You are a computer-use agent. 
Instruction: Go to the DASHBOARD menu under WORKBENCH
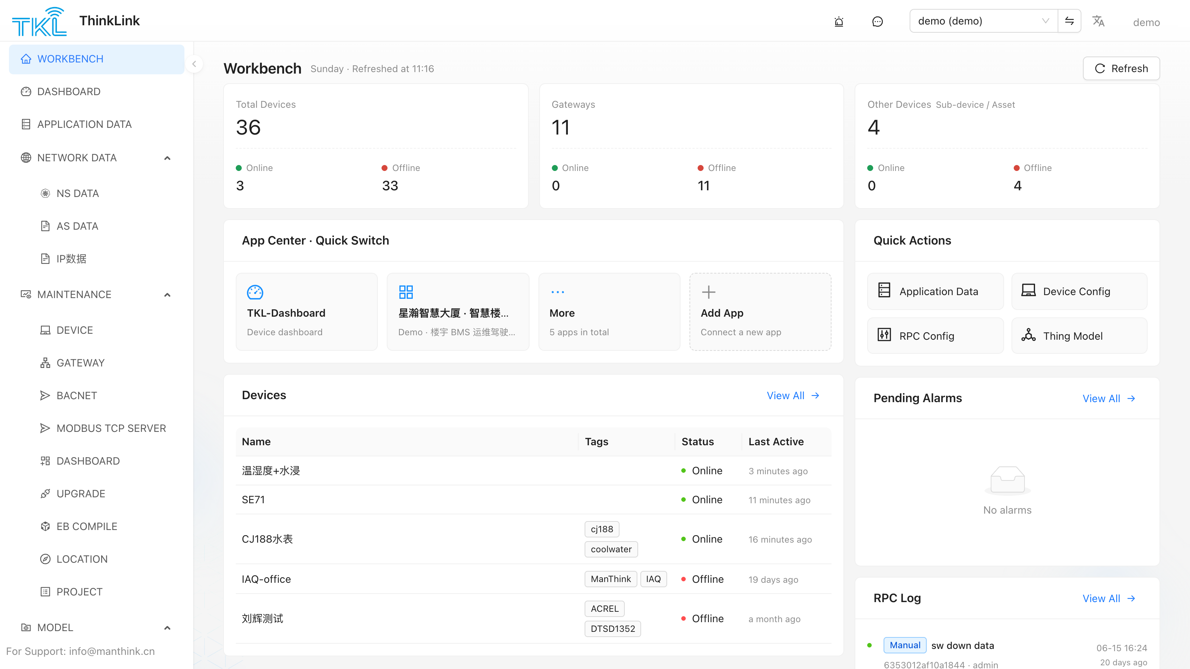click(97, 91)
